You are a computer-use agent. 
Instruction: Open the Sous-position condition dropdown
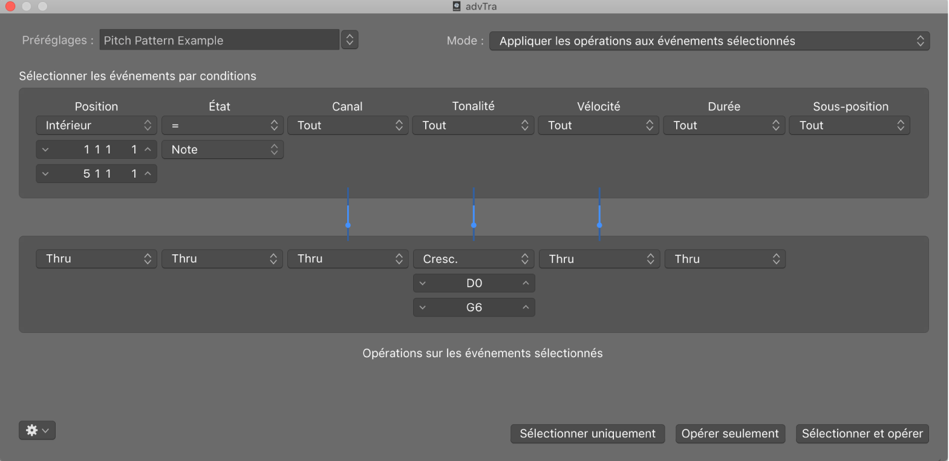point(849,125)
